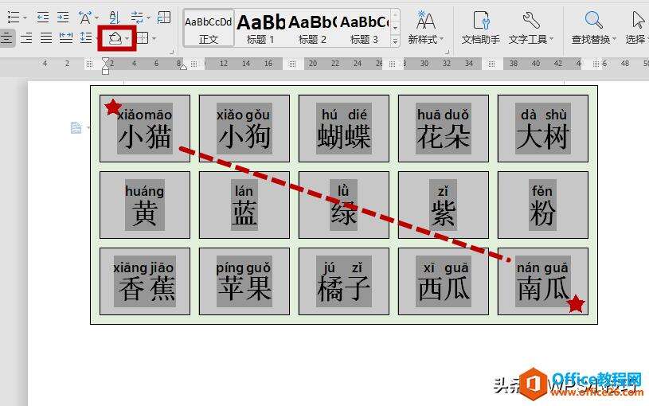Click the cell containing 橘子

coord(344,282)
